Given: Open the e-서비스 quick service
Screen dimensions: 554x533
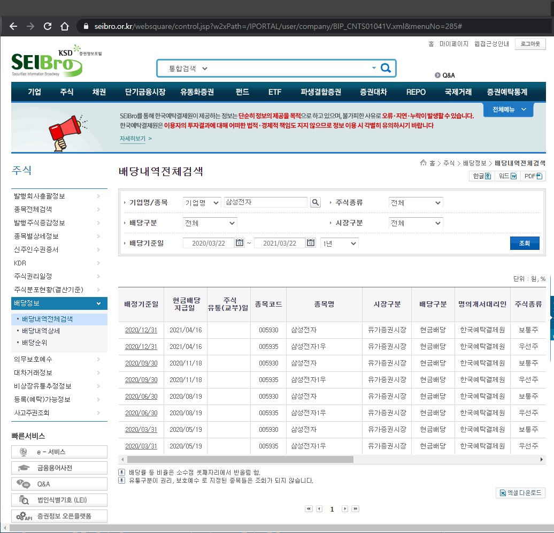Looking at the screenshot, I should click(x=59, y=452).
